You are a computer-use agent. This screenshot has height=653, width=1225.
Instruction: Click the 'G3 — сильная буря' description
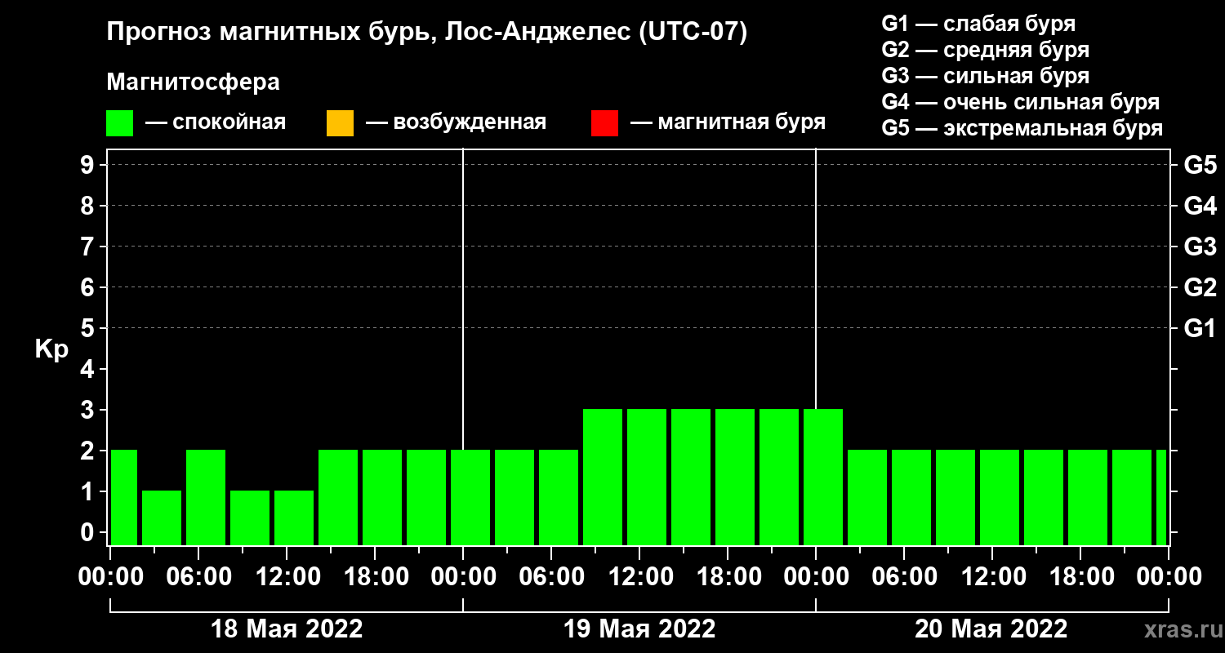[986, 76]
